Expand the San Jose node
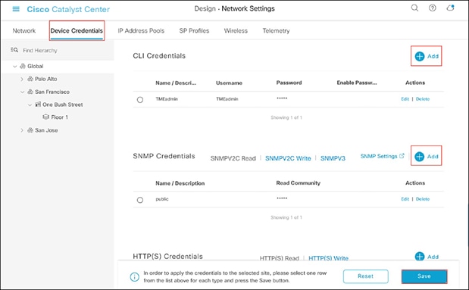Image resolution: width=469 pixels, height=290 pixels. [x=22, y=130]
